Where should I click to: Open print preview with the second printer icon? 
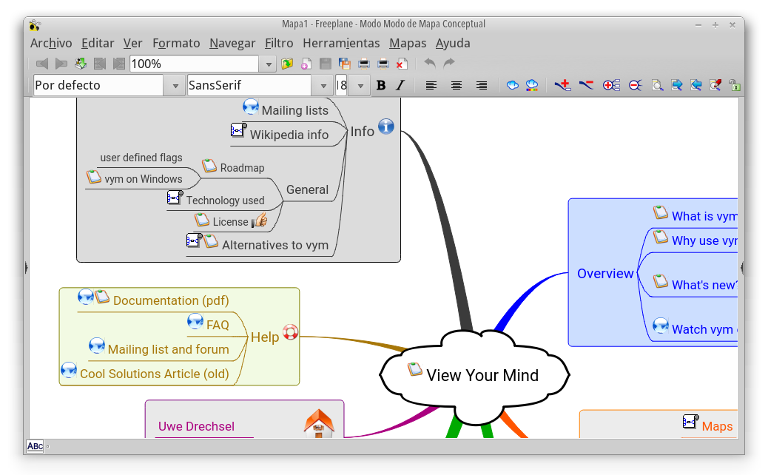coord(383,64)
